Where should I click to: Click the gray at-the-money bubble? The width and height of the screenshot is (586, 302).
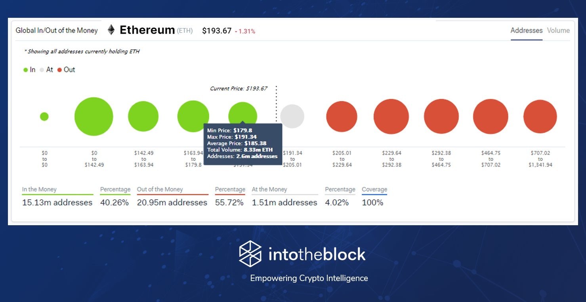[292, 116]
